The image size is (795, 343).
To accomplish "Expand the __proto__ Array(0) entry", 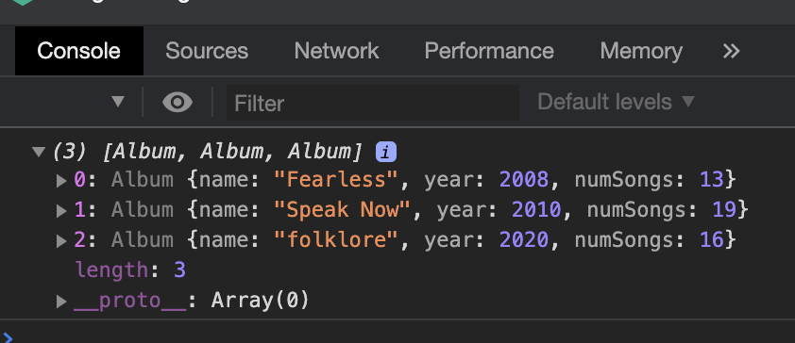I will (61, 302).
